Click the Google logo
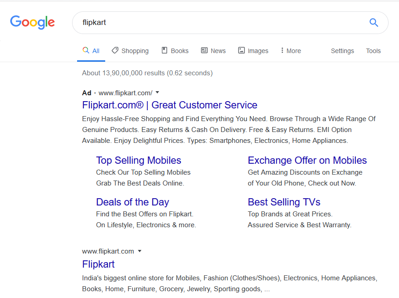399x298 pixels. 32,22
